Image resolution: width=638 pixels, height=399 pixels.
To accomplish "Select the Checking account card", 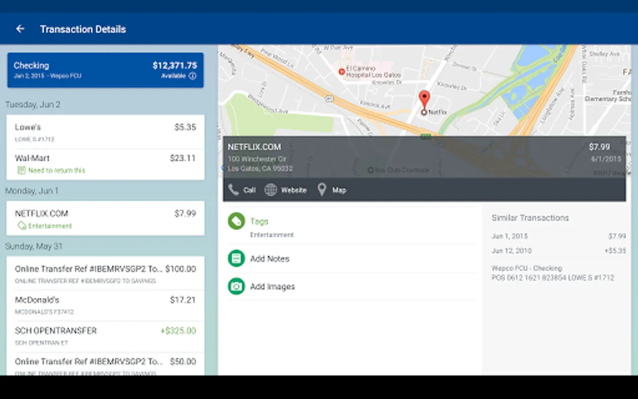I will coord(105,70).
